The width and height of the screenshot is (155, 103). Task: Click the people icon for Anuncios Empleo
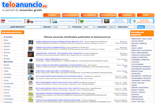pos(55,21)
